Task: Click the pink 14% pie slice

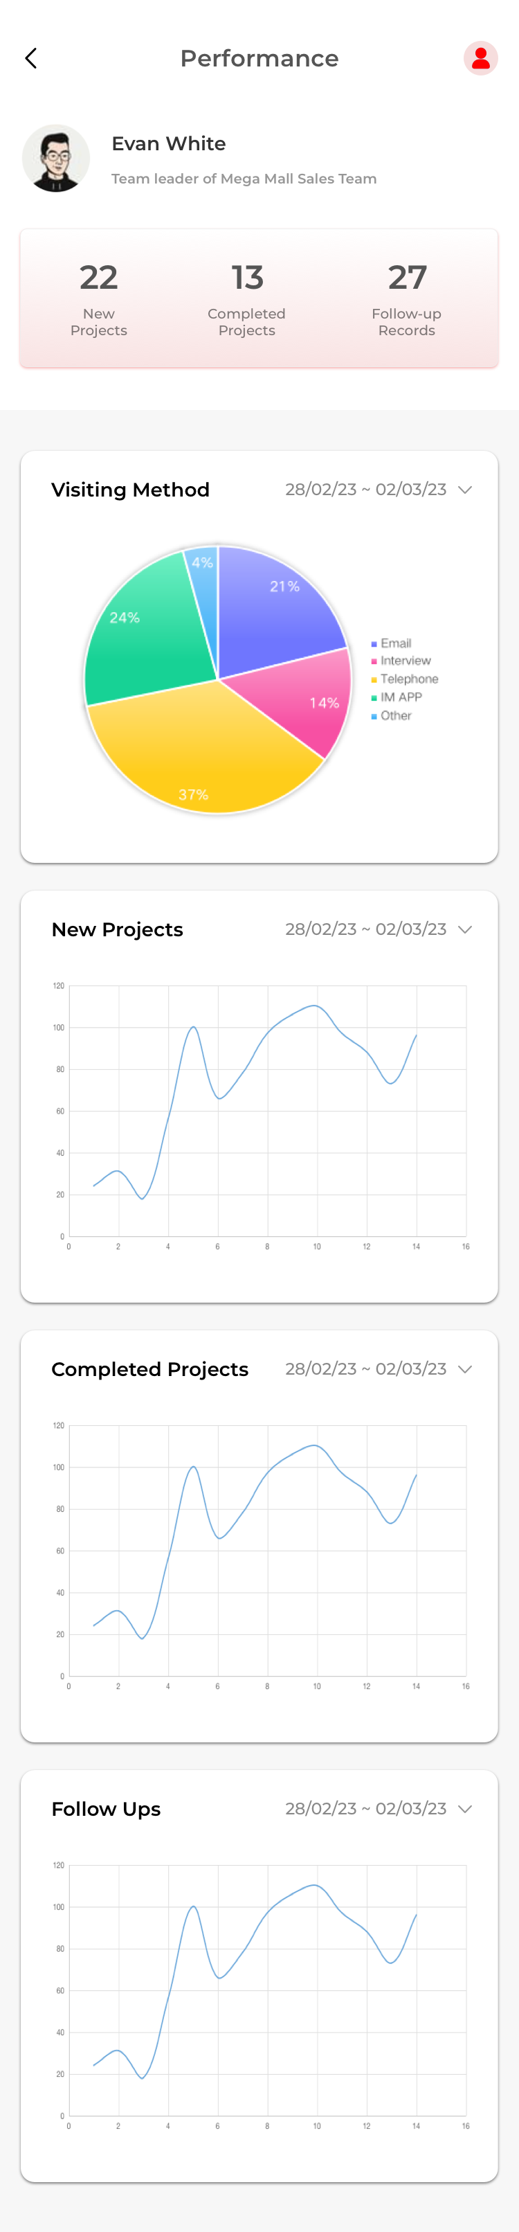Action: (303, 702)
